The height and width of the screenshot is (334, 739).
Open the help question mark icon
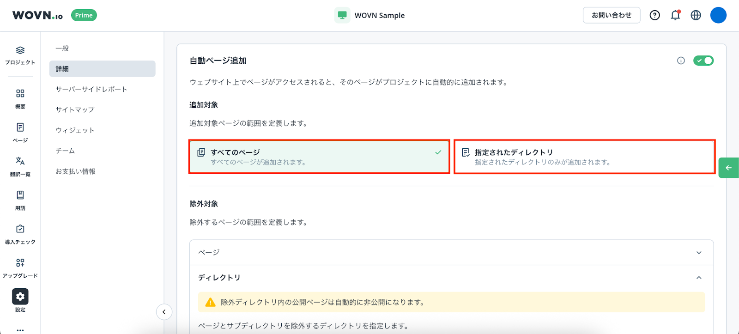tap(654, 15)
